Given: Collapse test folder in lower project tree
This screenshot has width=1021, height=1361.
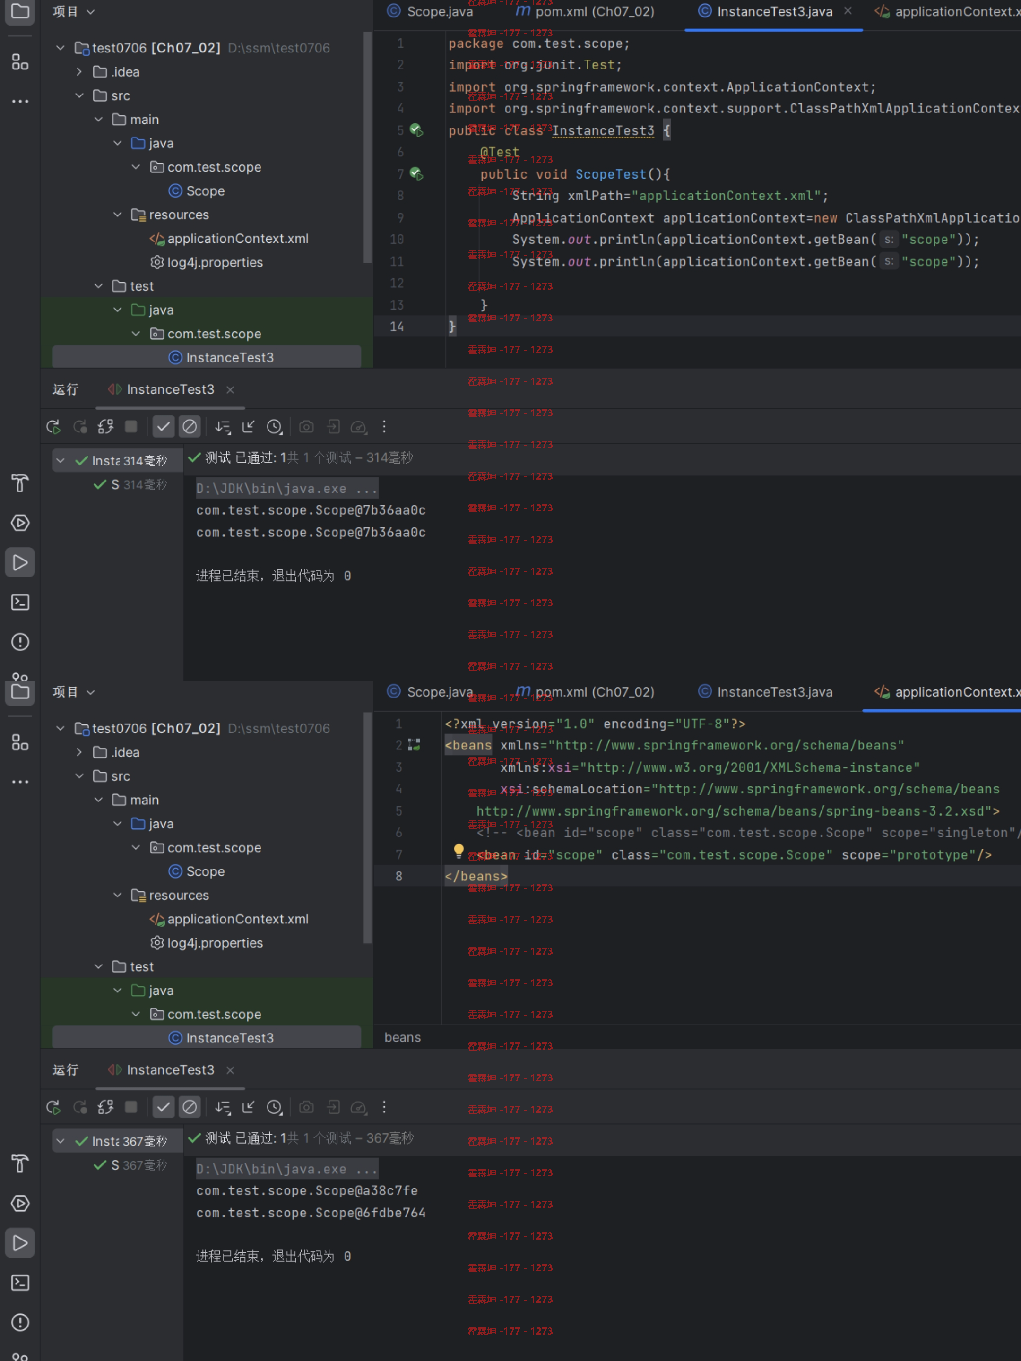Looking at the screenshot, I should coord(98,966).
